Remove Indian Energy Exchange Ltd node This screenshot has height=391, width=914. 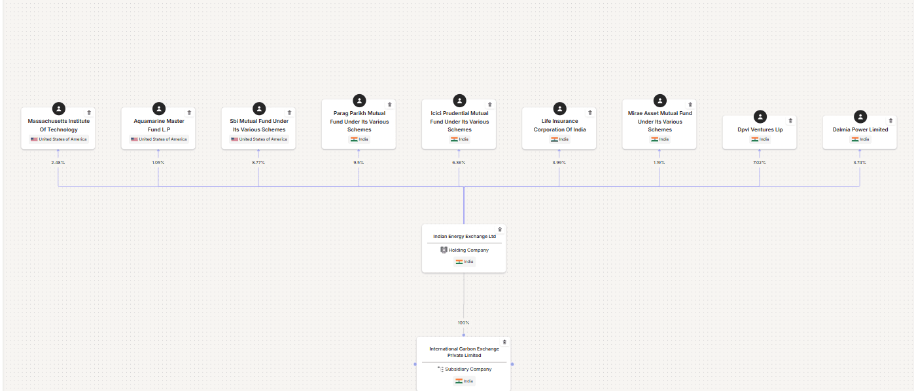pyautogui.click(x=499, y=229)
